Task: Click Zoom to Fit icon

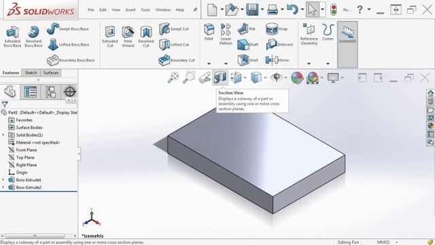Action: point(174,78)
